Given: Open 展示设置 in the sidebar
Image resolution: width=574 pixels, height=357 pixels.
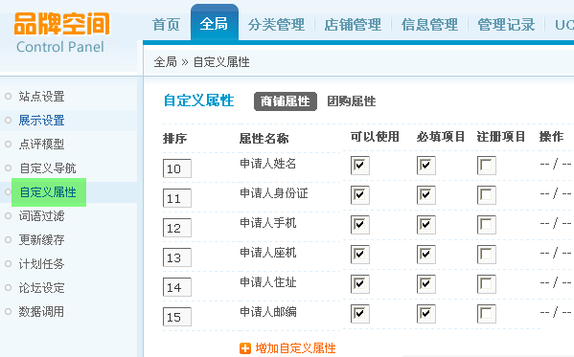Looking at the screenshot, I should click(42, 121).
